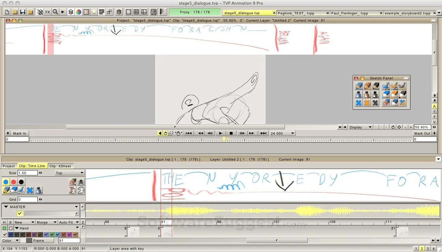This screenshot has width=442, height=252.
Task: Toggle the light table bulb icon
Action: tap(94, 12)
